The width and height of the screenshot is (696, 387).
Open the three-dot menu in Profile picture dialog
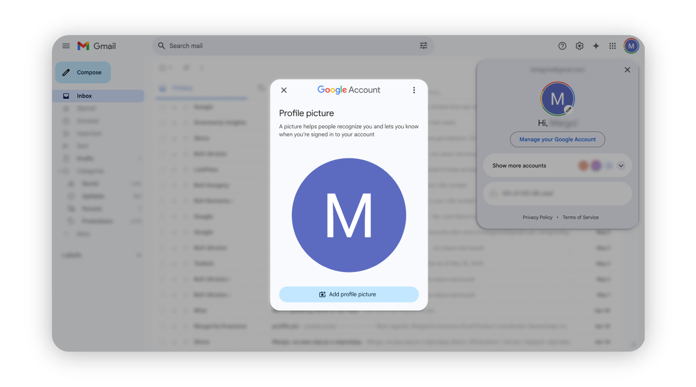[414, 90]
